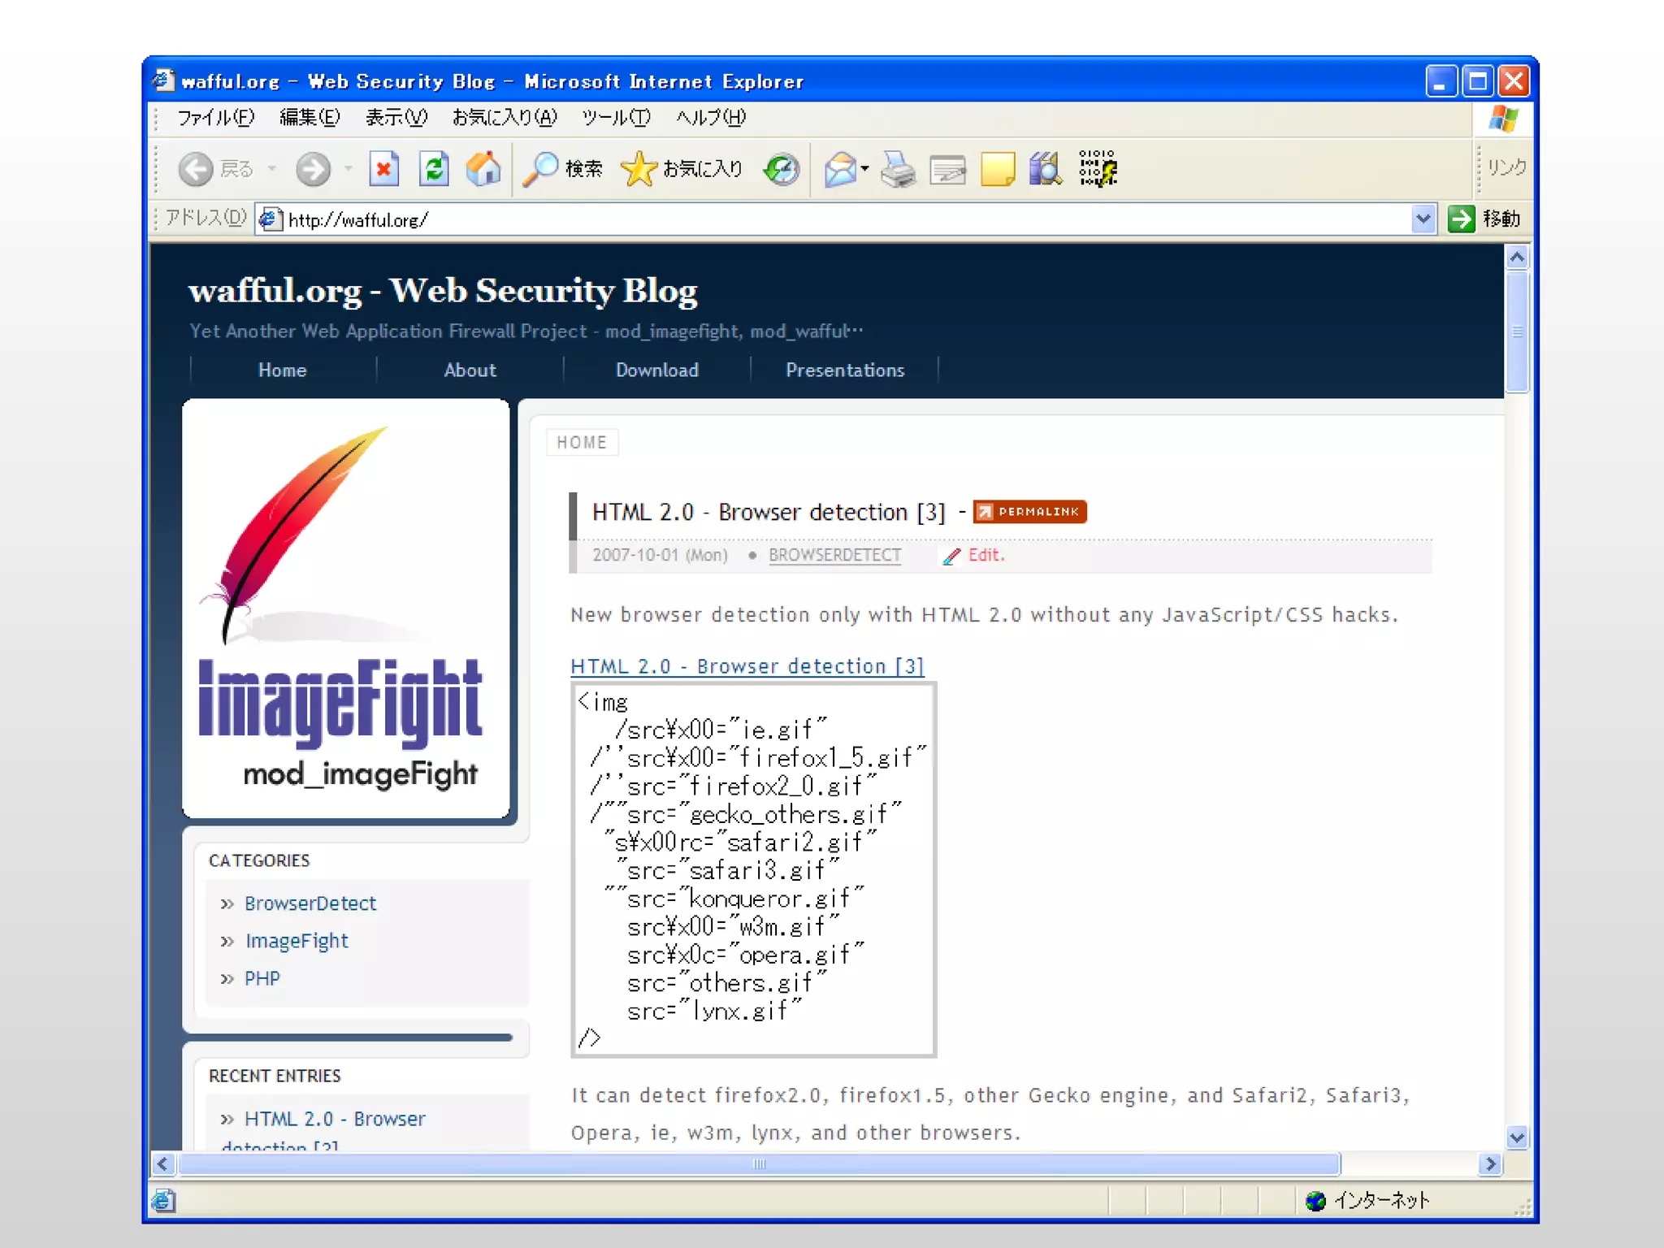
Task: Open the Back button history dropdown
Action: click(x=272, y=169)
